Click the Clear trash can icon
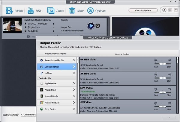 coord(72,11)
